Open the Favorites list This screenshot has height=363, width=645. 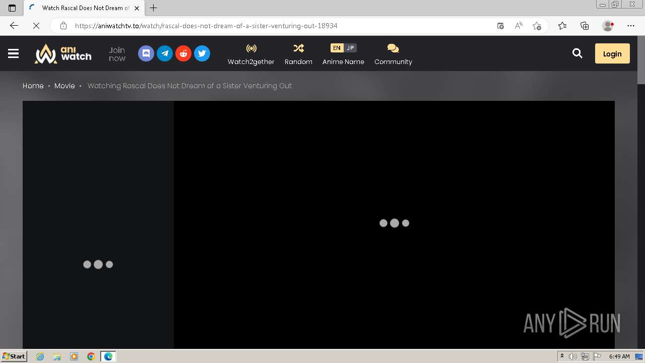(562, 26)
